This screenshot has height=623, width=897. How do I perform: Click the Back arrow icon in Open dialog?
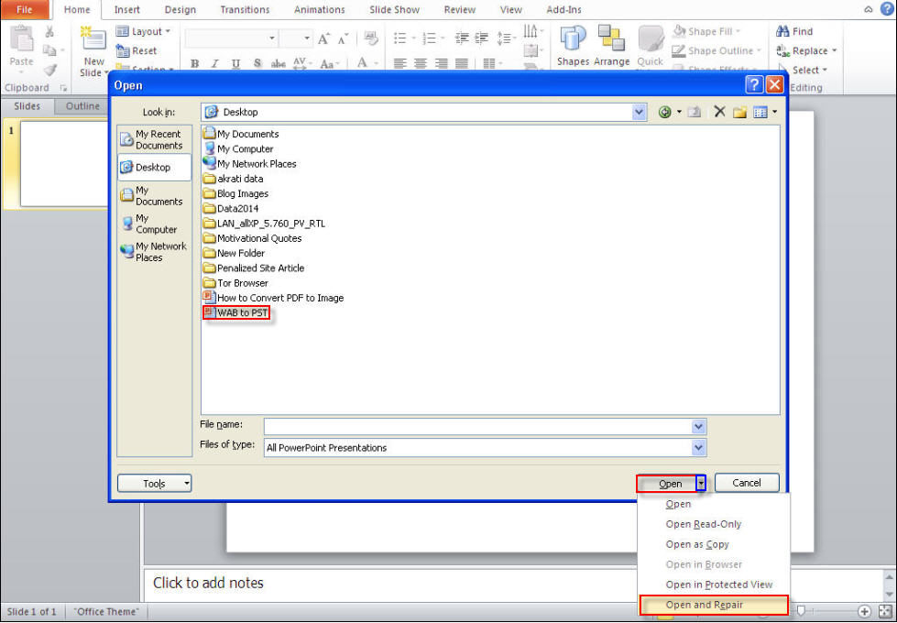point(664,112)
